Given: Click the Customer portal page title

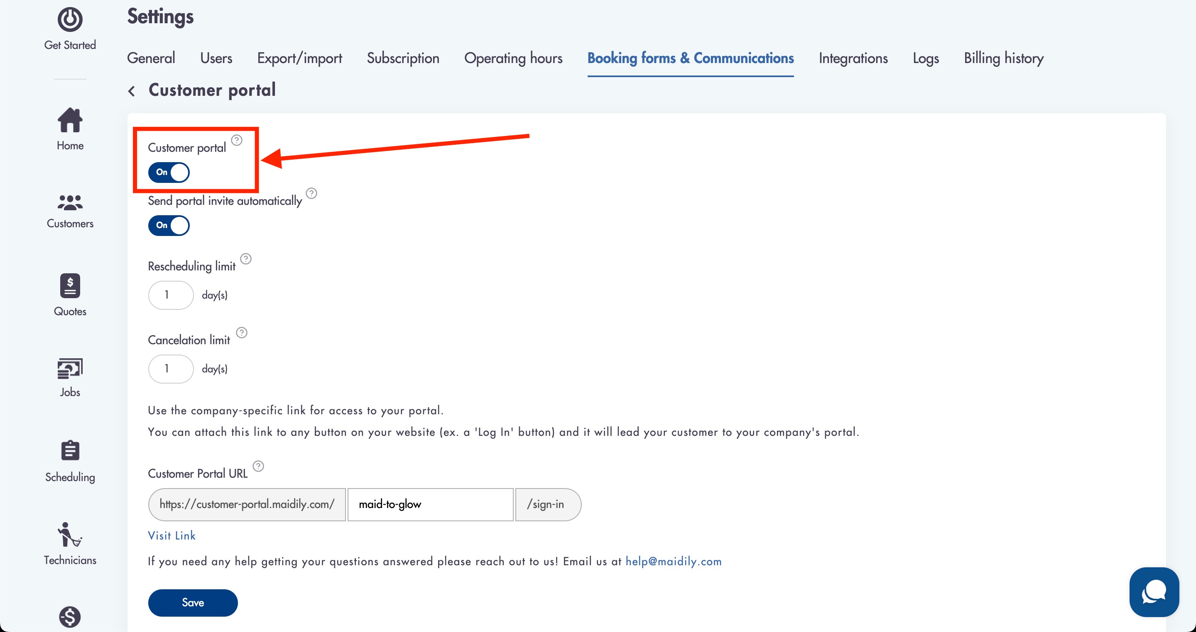Looking at the screenshot, I should point(212,90).
